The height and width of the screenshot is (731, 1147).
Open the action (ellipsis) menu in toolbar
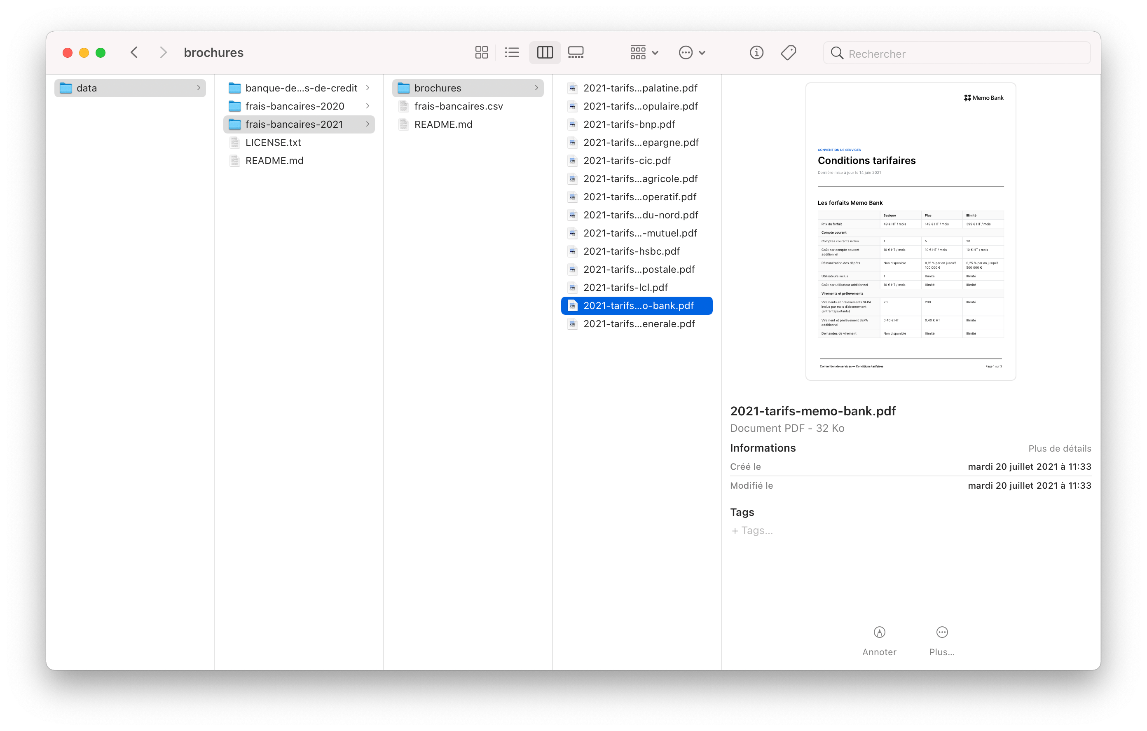tap(692, 52)
